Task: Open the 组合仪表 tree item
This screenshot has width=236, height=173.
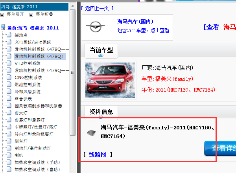Action: [23, 99]
